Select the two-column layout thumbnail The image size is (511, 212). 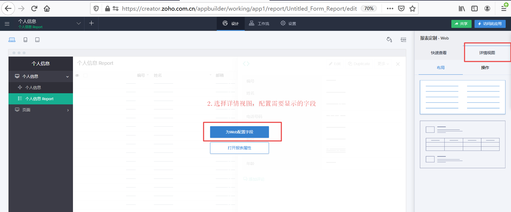click(x=462, y=97)
